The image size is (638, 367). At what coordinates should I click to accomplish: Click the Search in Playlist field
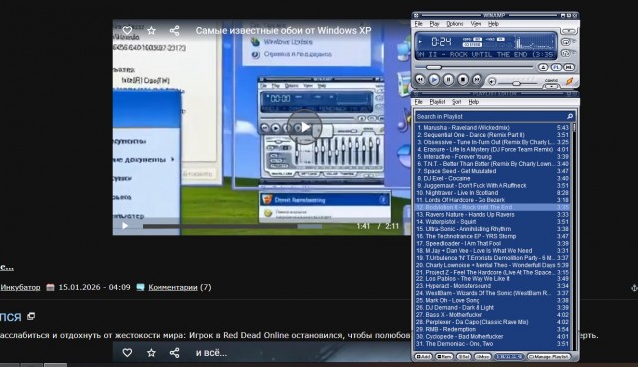(494, 117)
